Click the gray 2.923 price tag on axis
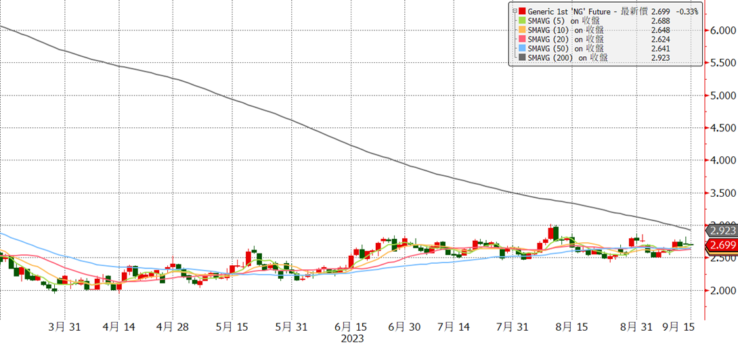Screen dimensions: 738x345 pos(721,231)
